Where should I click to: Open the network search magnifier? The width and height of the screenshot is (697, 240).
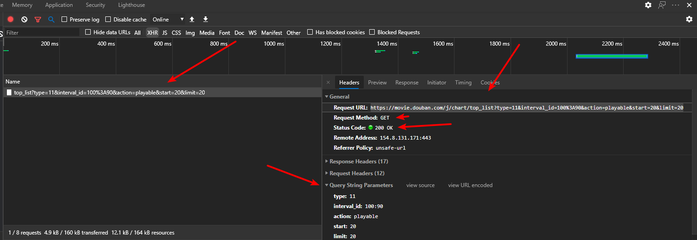coord(51,19)
